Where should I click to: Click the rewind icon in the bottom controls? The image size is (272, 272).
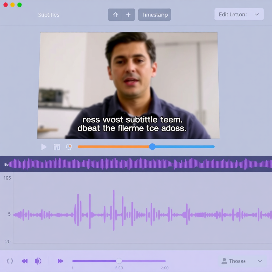tap(24, 261)
